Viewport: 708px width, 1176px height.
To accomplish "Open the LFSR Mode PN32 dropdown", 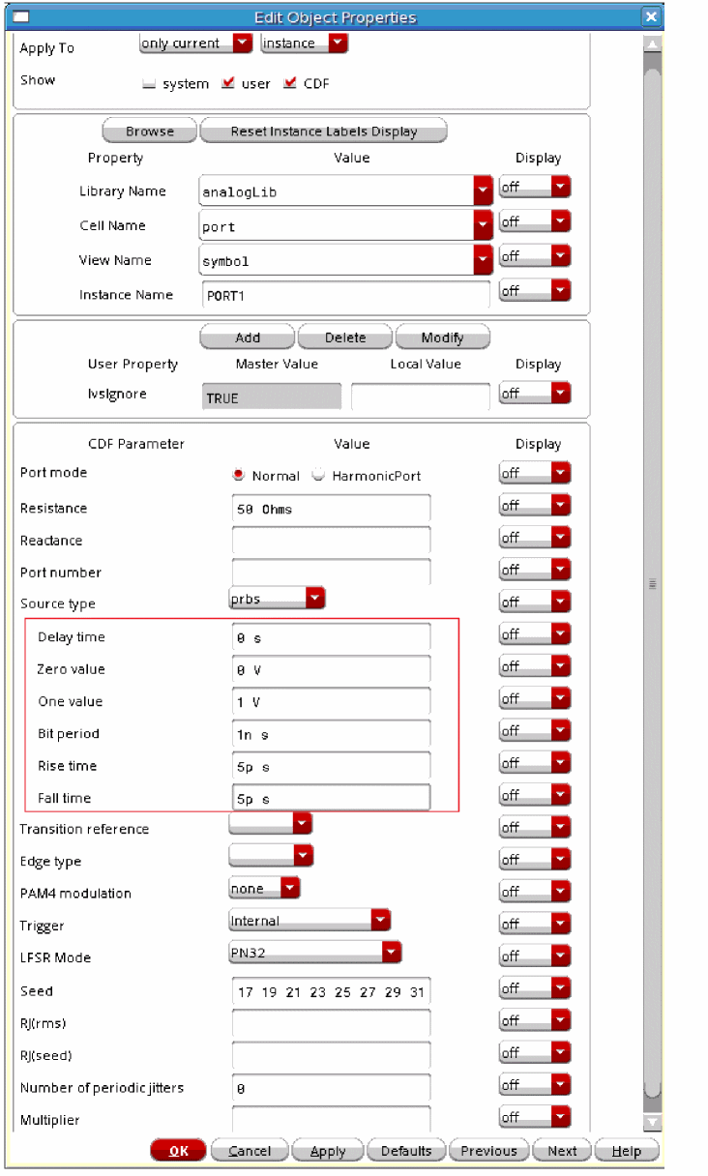I will point(315,953).
